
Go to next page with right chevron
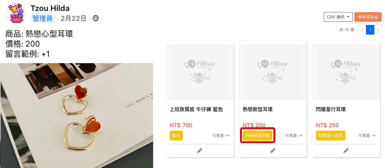point(378,30)
